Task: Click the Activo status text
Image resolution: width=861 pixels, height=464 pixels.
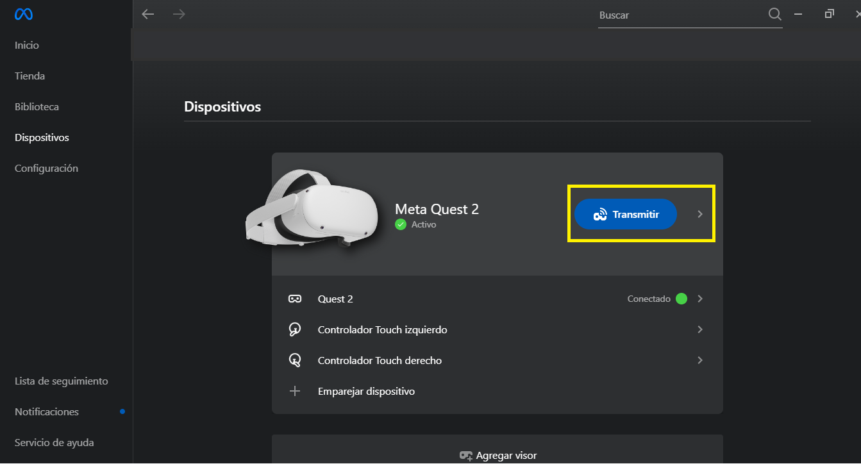Action: (x=424, y=225)
